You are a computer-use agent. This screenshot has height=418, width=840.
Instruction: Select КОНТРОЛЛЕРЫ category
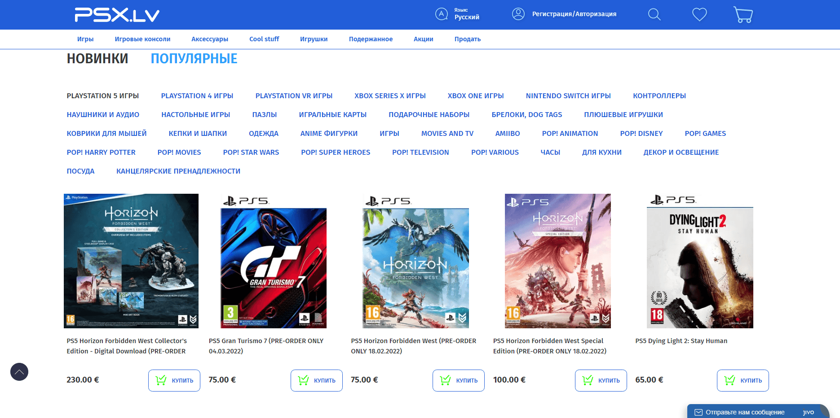click(659, 96)
